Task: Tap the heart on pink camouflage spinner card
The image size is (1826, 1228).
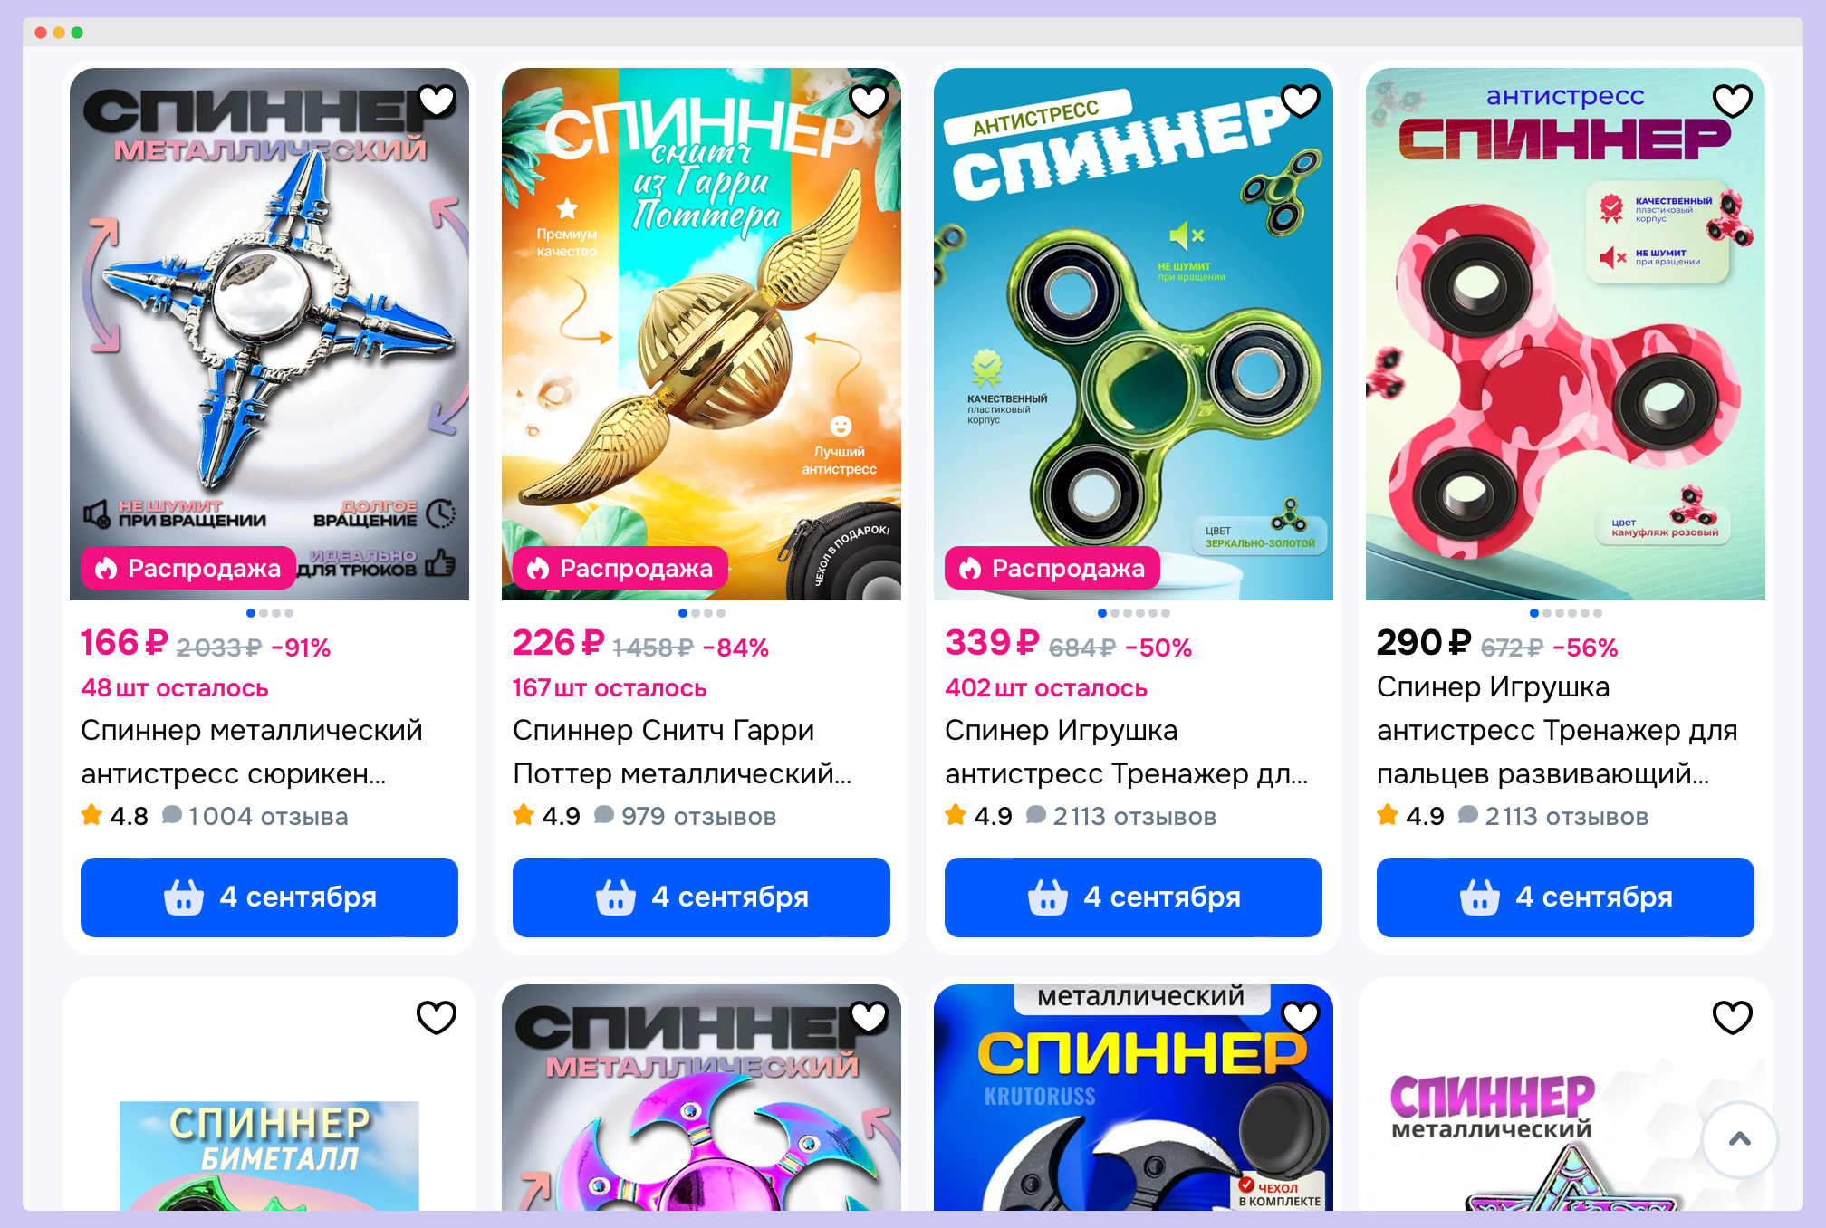Action: click(1733, 101)
